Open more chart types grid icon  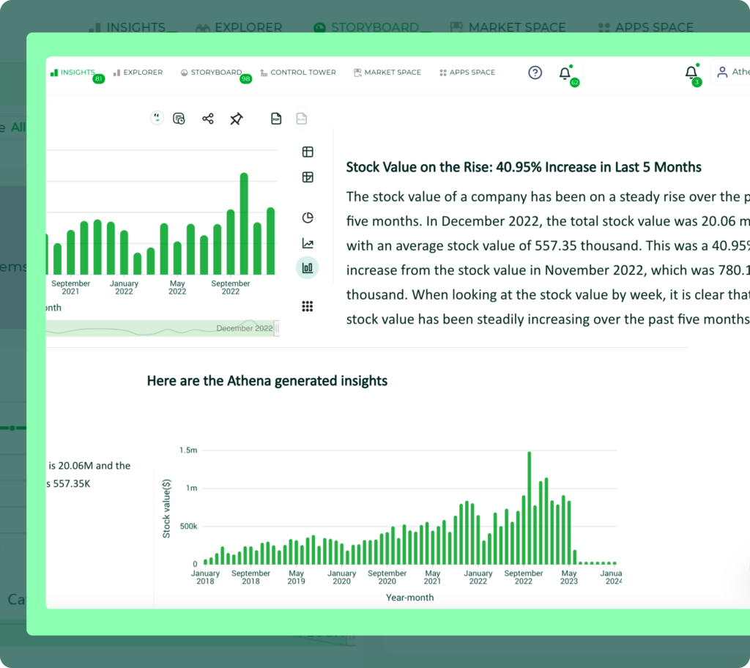coord(308,306)
